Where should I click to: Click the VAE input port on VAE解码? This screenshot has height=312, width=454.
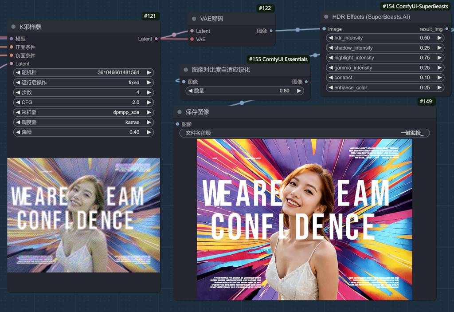192,39
